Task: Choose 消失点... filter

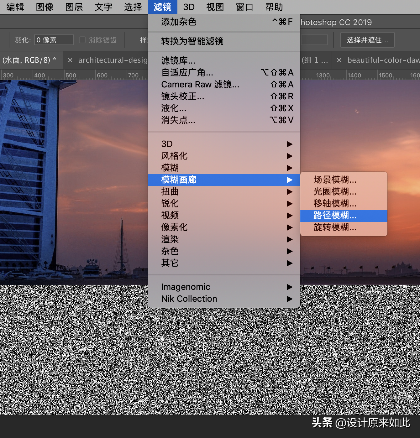Action: tap(224, 120)
